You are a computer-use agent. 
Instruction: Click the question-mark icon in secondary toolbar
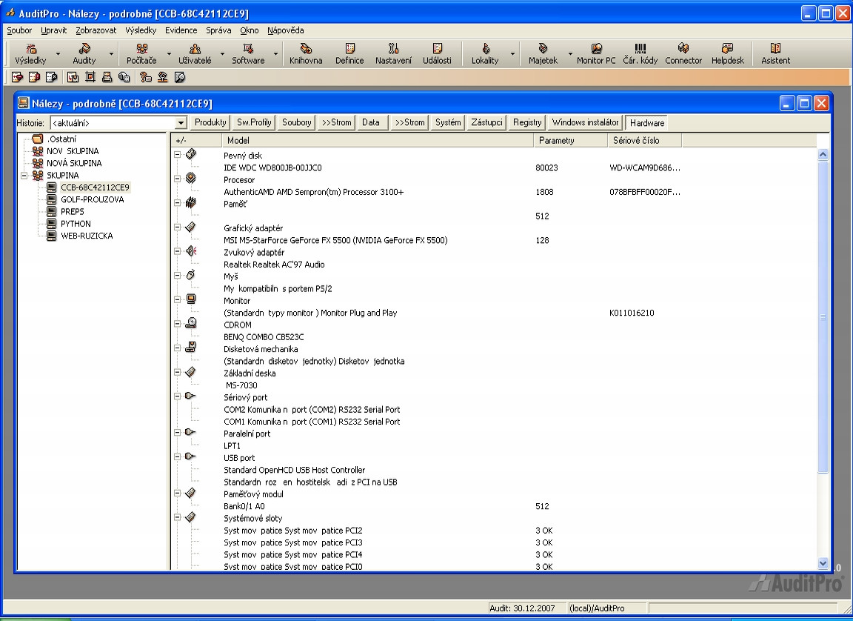pos(145,77)
